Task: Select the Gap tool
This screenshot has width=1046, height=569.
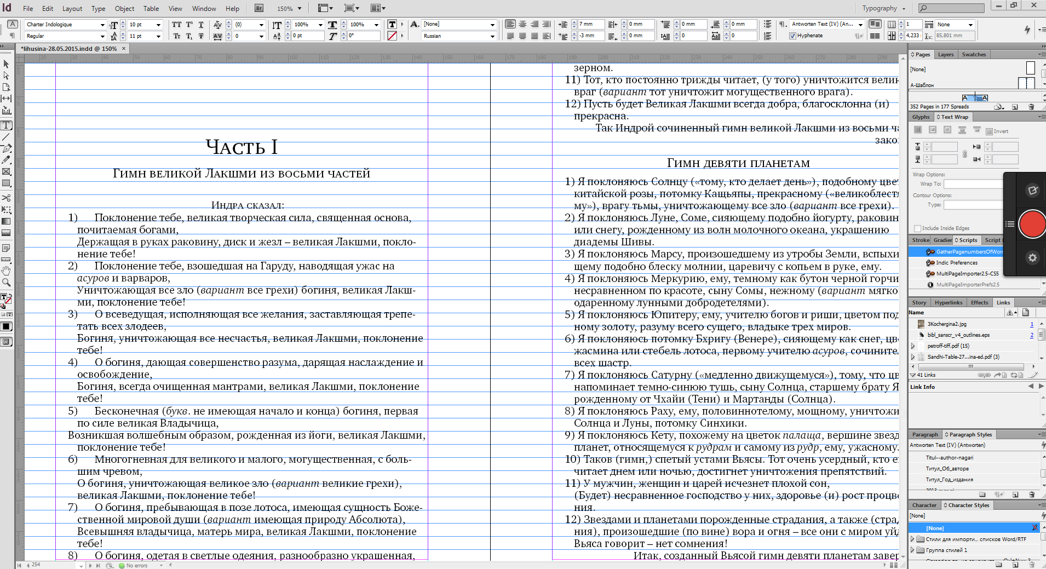Action: pos(7,99)
